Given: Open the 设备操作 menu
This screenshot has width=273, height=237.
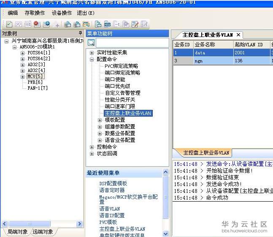Looking at the screenshot, I should (x=62, y=13).
